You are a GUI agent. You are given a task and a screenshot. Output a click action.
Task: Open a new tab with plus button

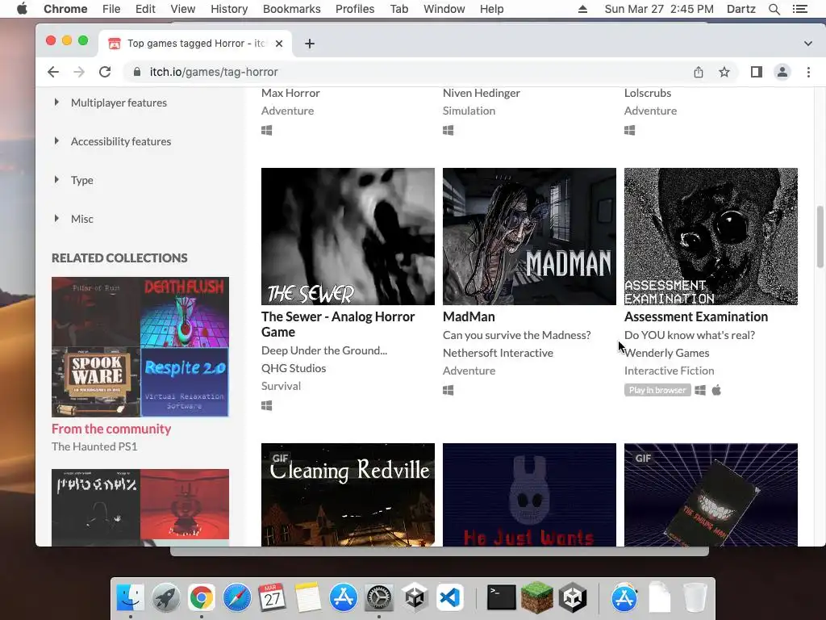click(x=310, y=44)
